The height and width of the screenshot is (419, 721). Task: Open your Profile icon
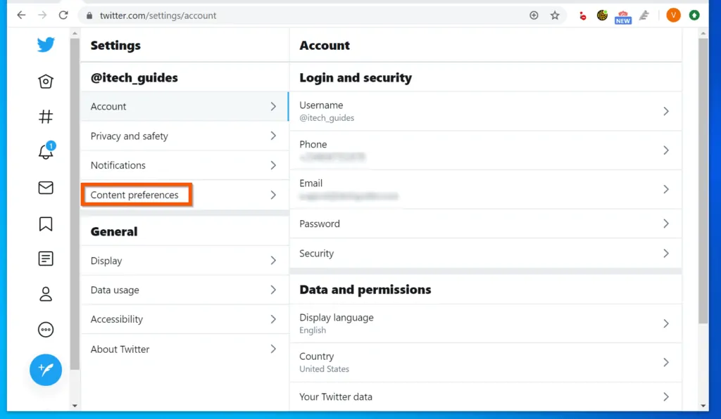coord(45,294)
